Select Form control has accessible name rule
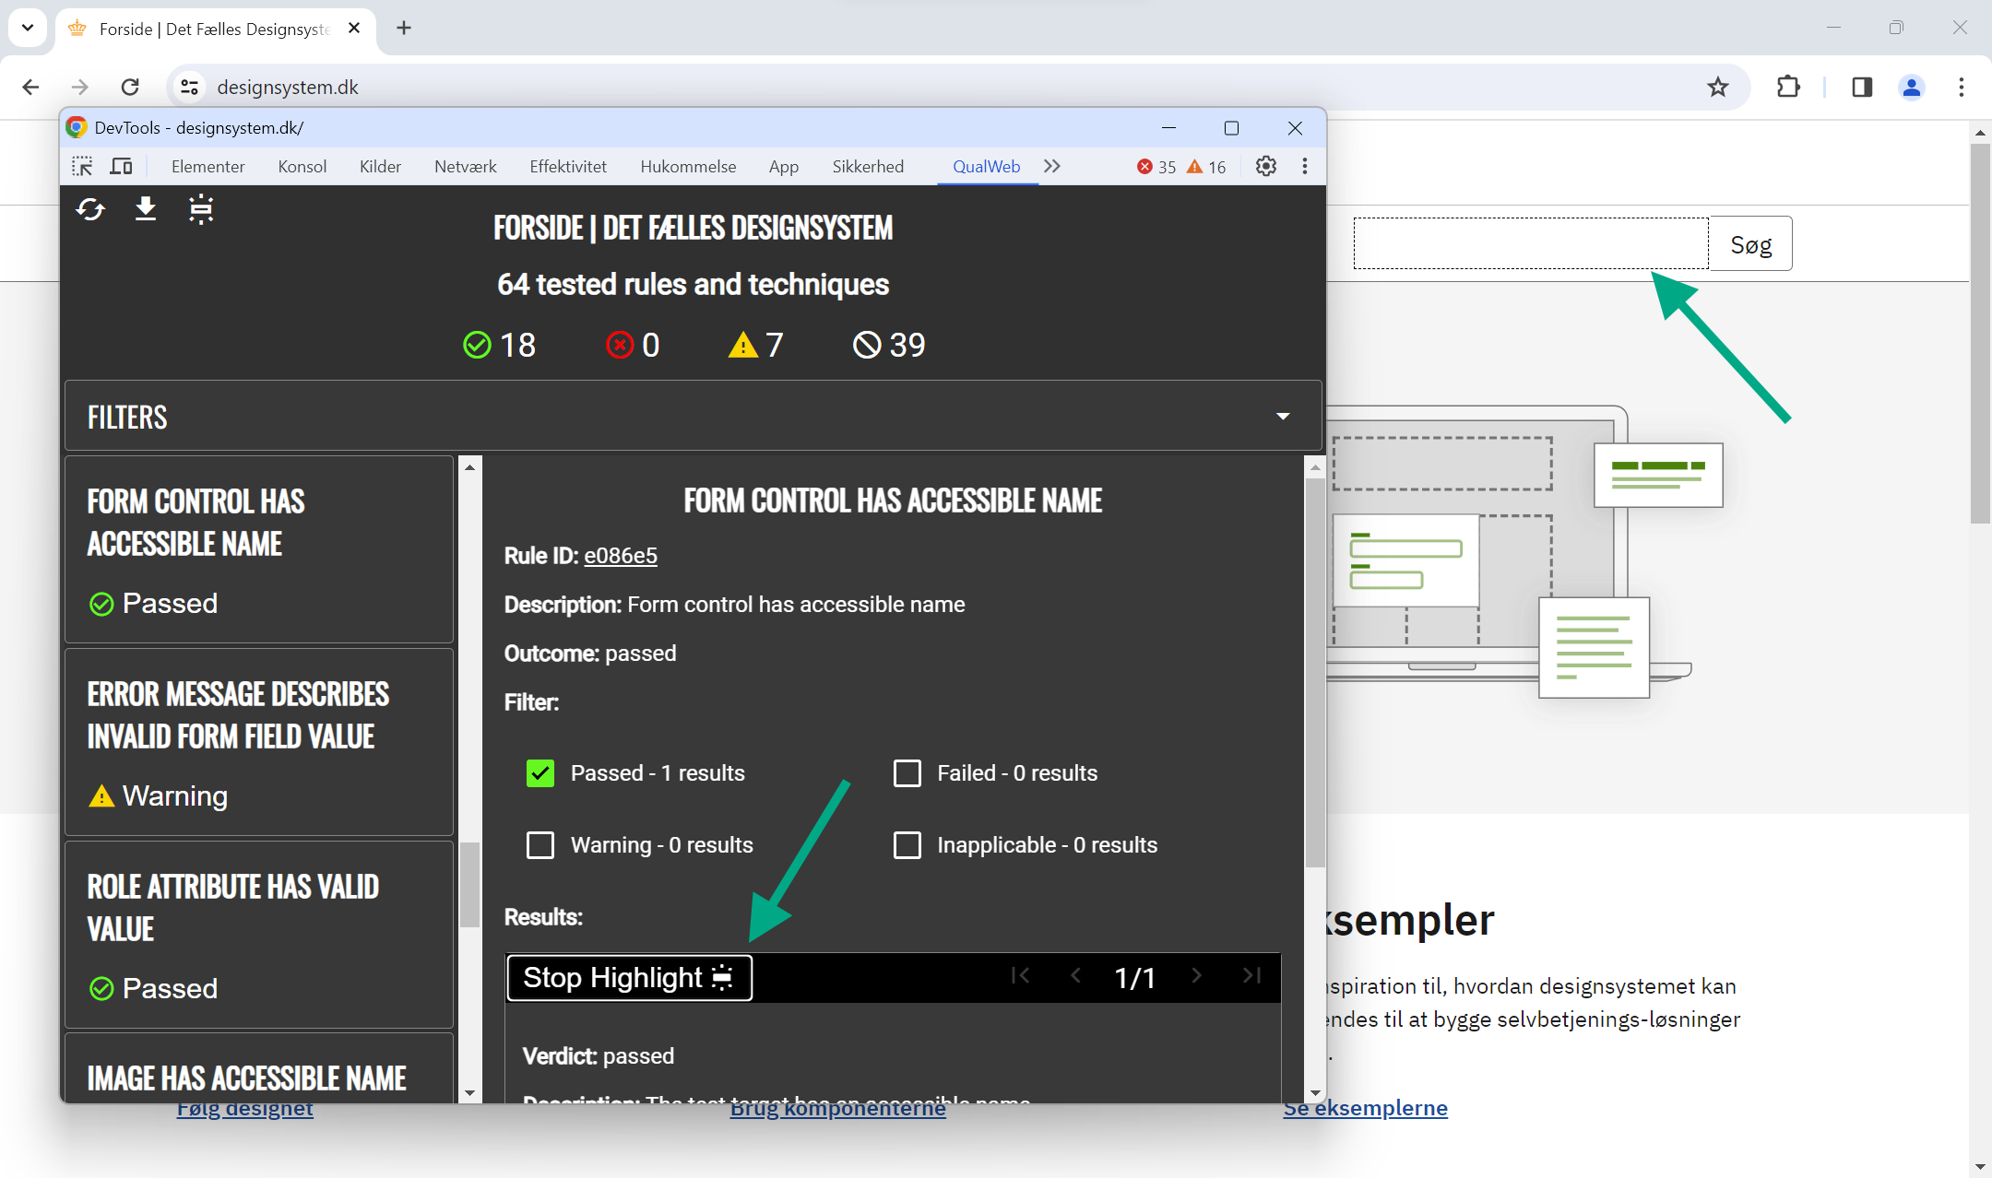This screenshot has height=1178, width=1992. [259, 549]
